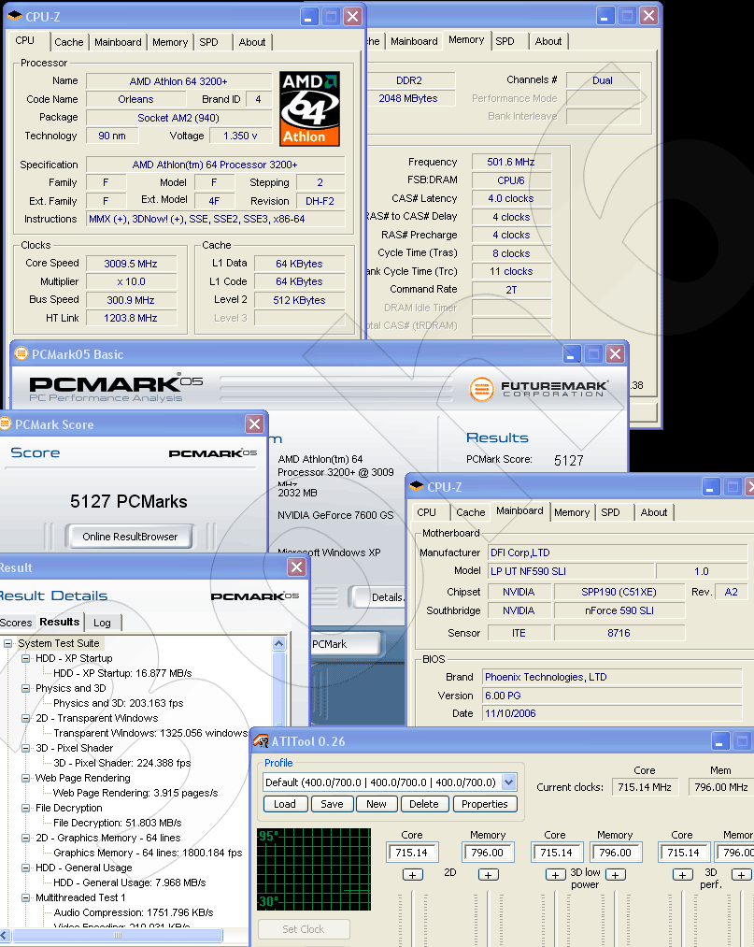Collapse the Physics and 3D node

(x=25, y=688)
